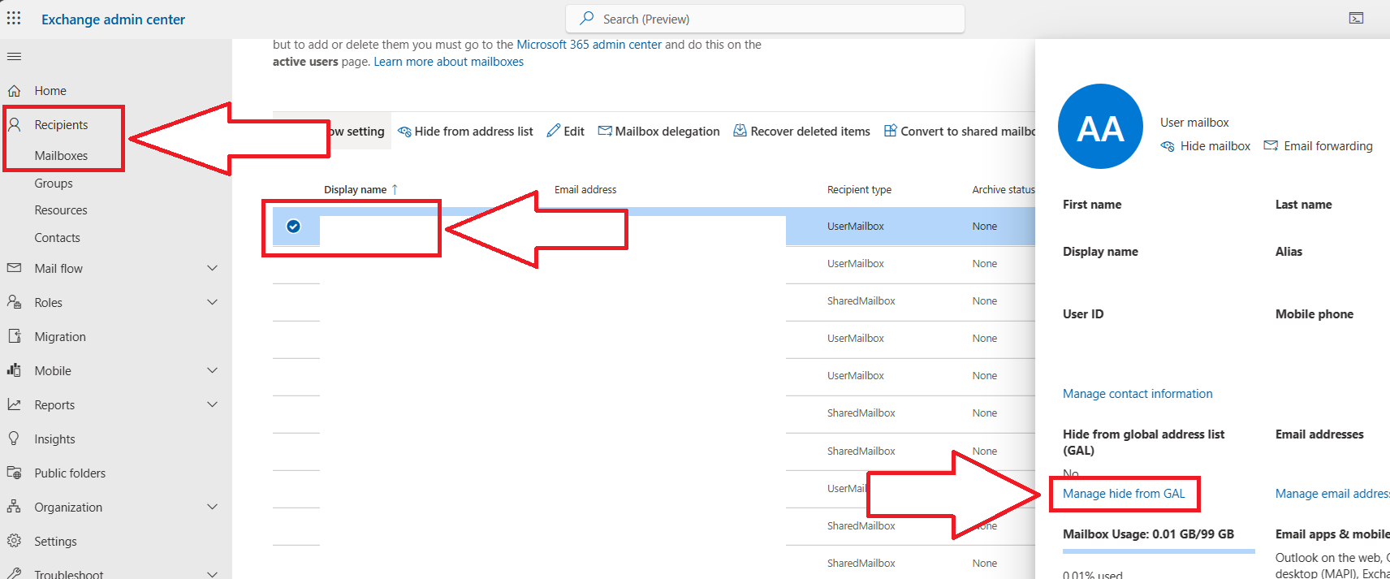Click the Public folders icon
The height and width of the screenshot is (579, 1390).
(14, 473)
